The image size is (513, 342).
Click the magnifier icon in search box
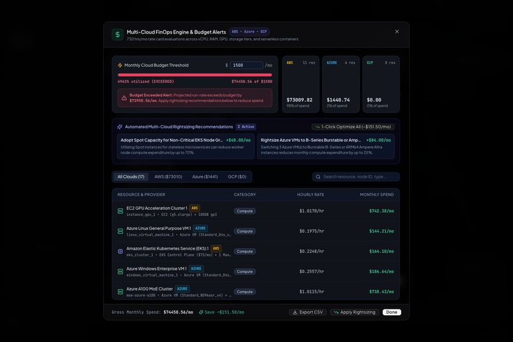tap(318, 176)
